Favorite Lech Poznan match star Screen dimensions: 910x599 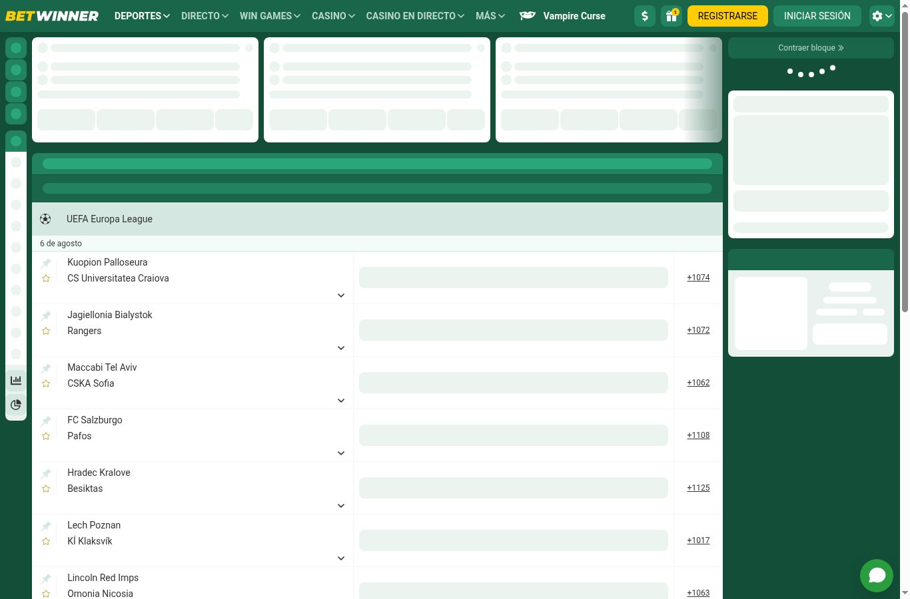pos(46,541)
